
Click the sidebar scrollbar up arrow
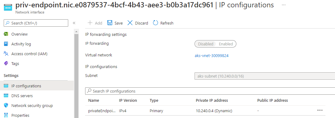point(76,32)
